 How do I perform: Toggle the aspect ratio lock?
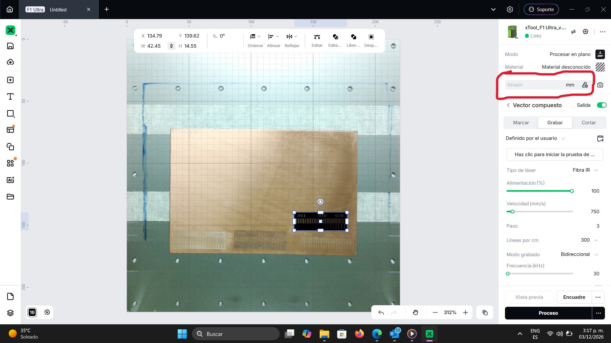point(171,46)
